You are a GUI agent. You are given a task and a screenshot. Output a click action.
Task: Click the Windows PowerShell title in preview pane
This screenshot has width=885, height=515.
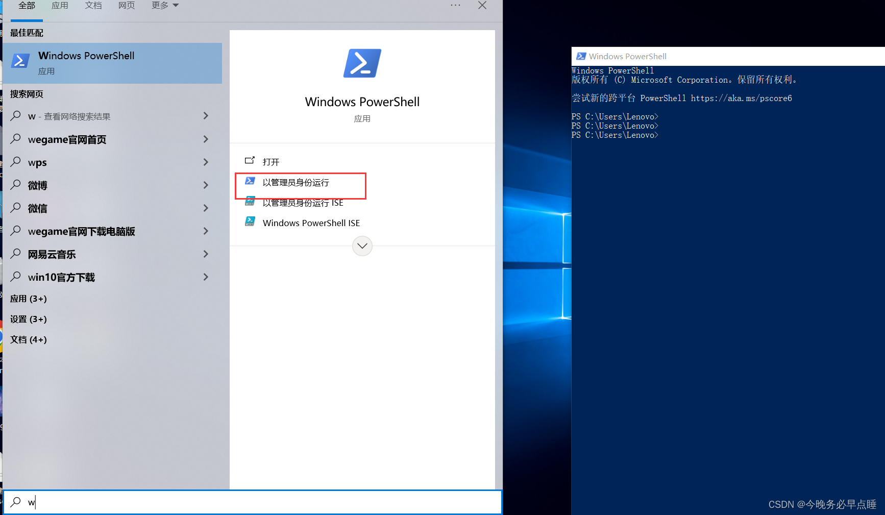(362, 102)
